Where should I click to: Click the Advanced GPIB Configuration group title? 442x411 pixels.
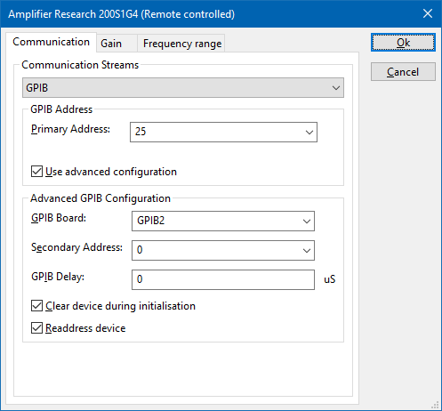pyautogui.click(x=100, y=198)
